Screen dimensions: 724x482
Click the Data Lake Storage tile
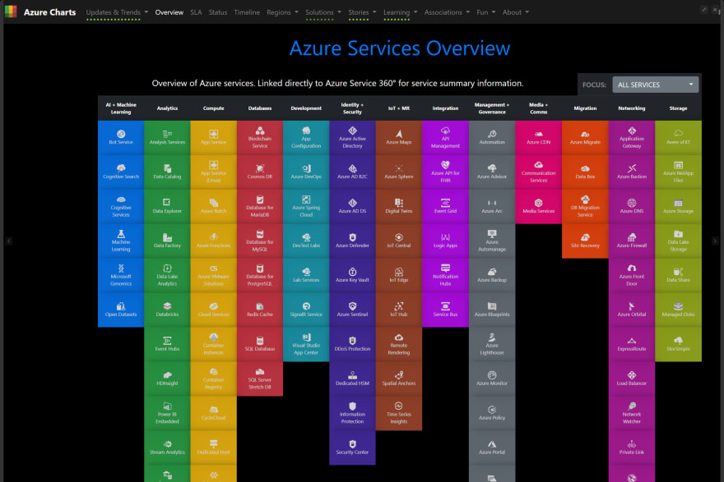click(678, 241)
